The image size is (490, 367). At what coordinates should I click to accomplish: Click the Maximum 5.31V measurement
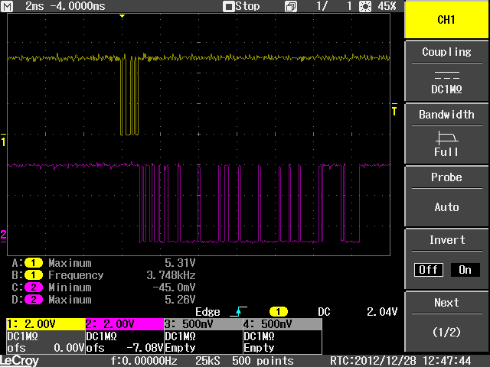tap(103, 263)
